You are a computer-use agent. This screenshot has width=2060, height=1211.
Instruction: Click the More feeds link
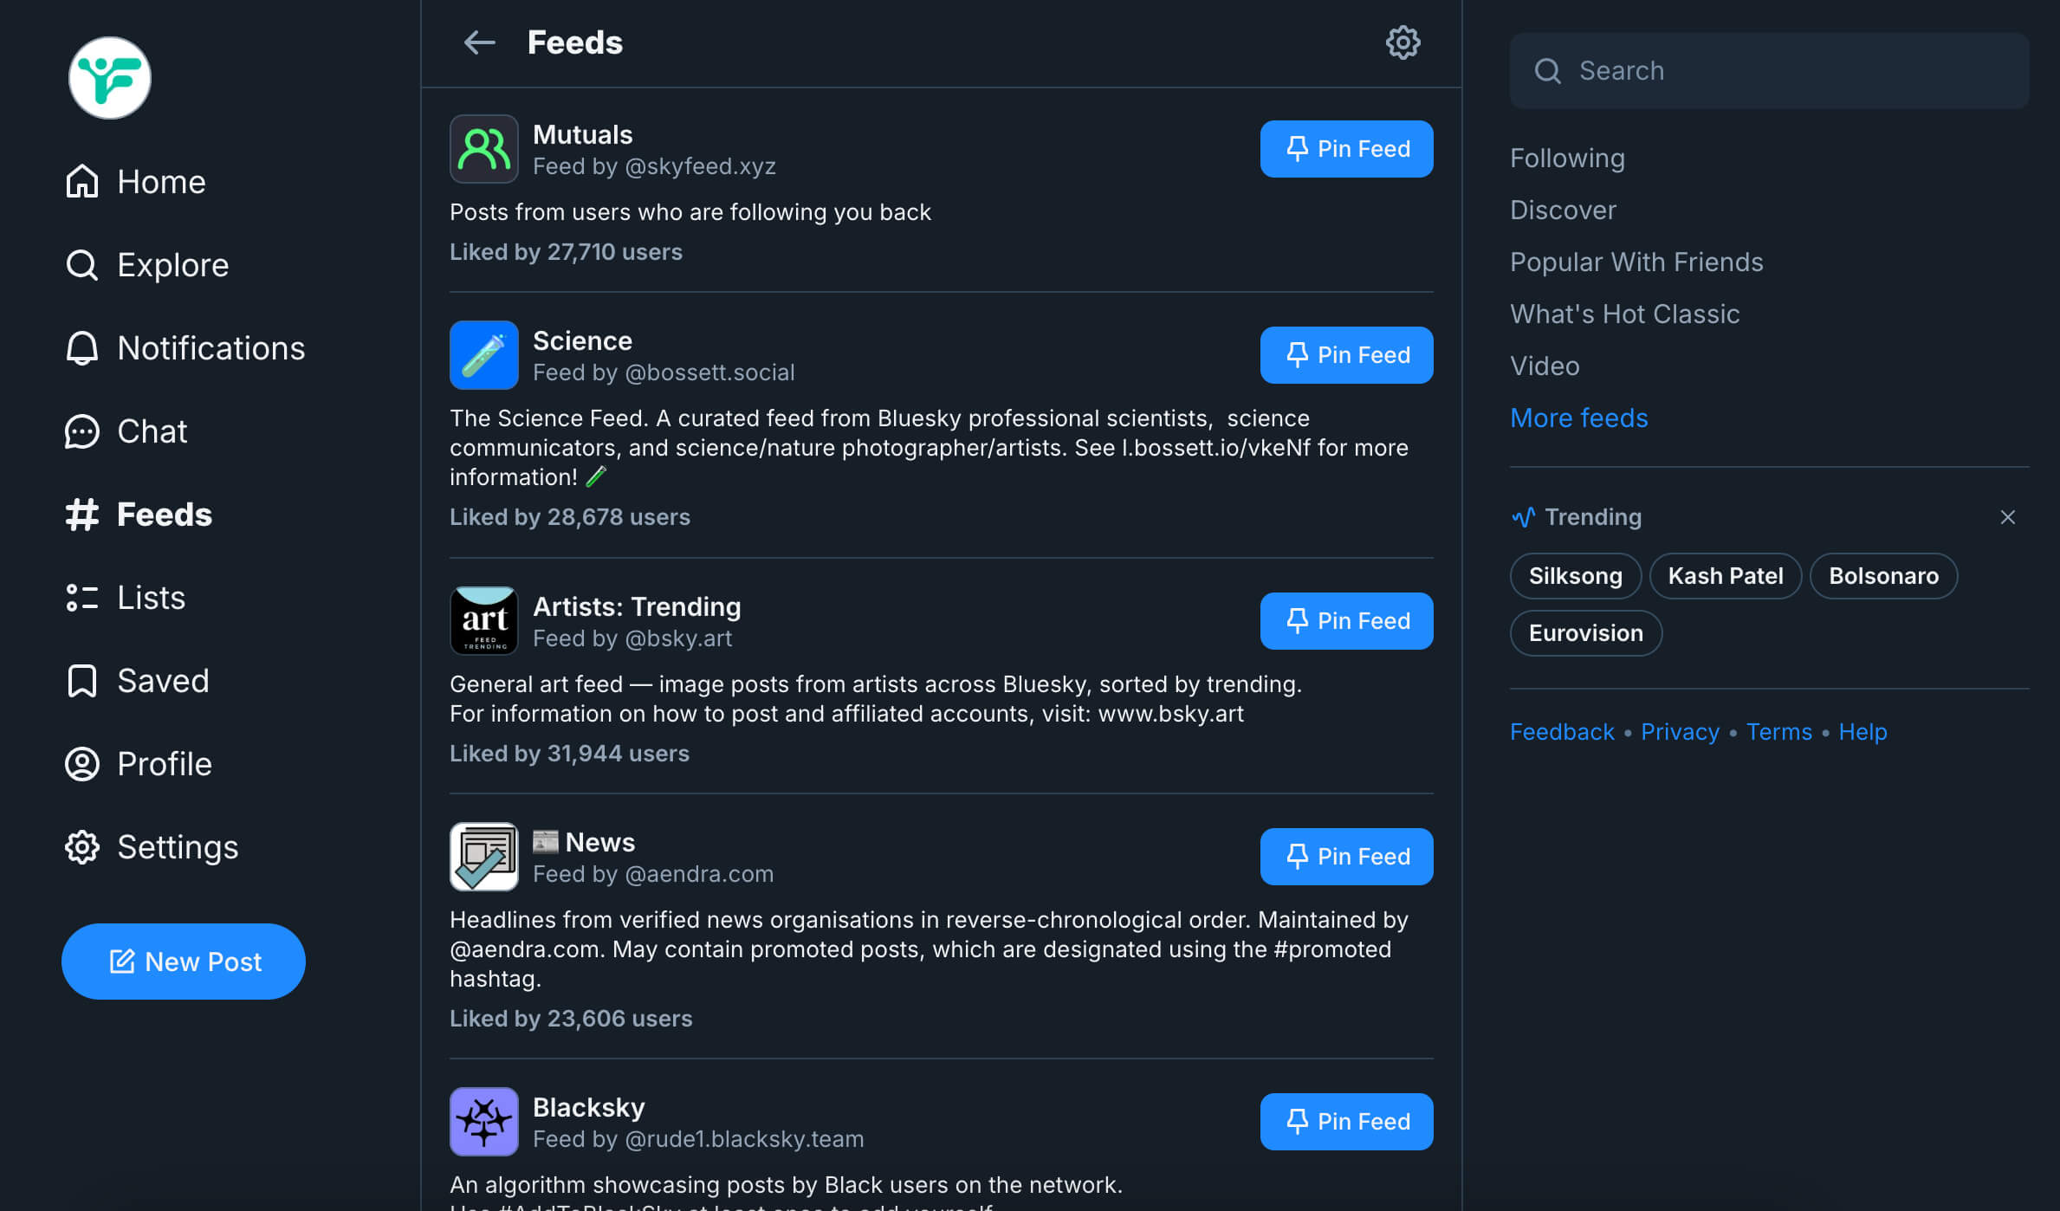[x=1578, y=418]
